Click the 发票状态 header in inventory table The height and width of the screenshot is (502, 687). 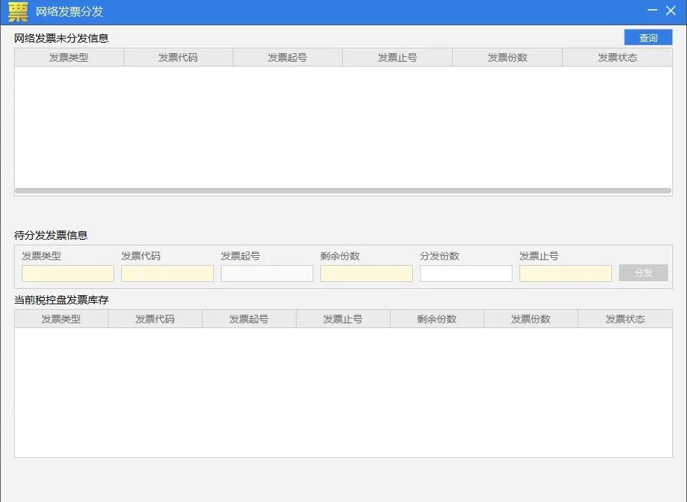[x=625, y=318]
